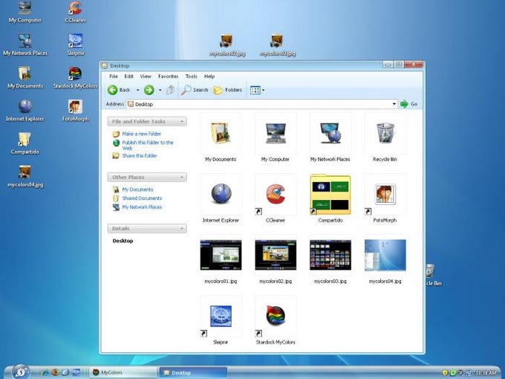Viewport: 505px width, 379px height.
Task: Select mycolors02.jpg thumbnail in window
Action: [276, 255]
